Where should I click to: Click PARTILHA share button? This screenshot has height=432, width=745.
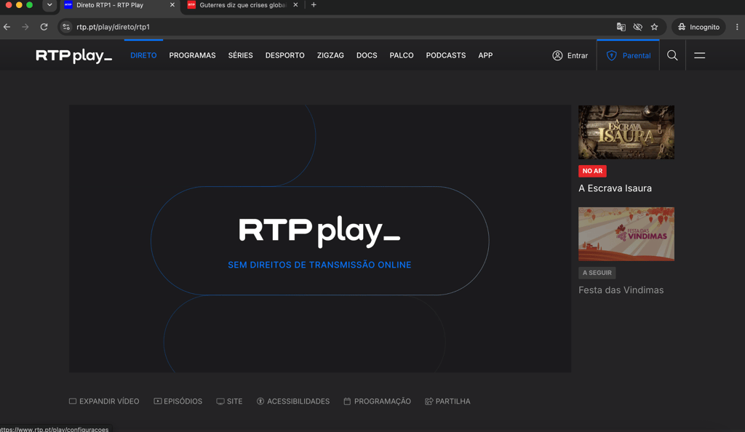447,401
